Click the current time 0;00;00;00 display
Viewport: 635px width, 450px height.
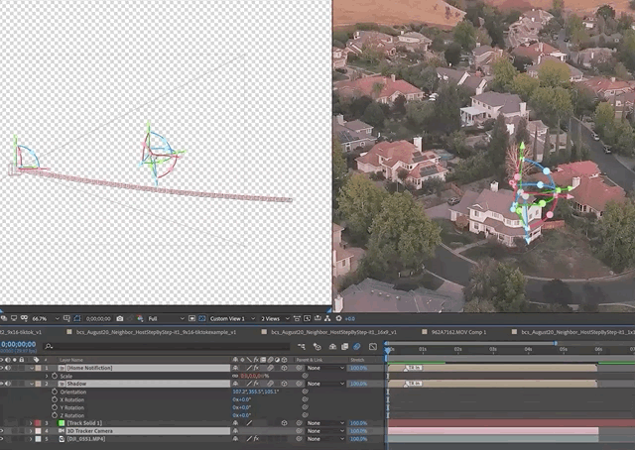(x=18, y=344)
